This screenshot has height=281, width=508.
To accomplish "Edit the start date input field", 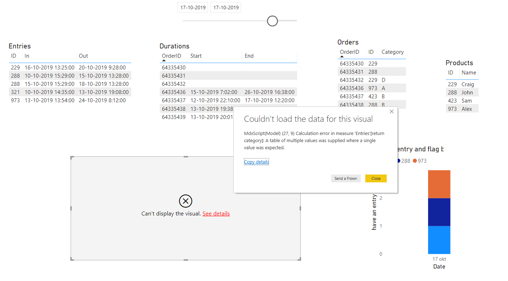I will tap(193, 7).
